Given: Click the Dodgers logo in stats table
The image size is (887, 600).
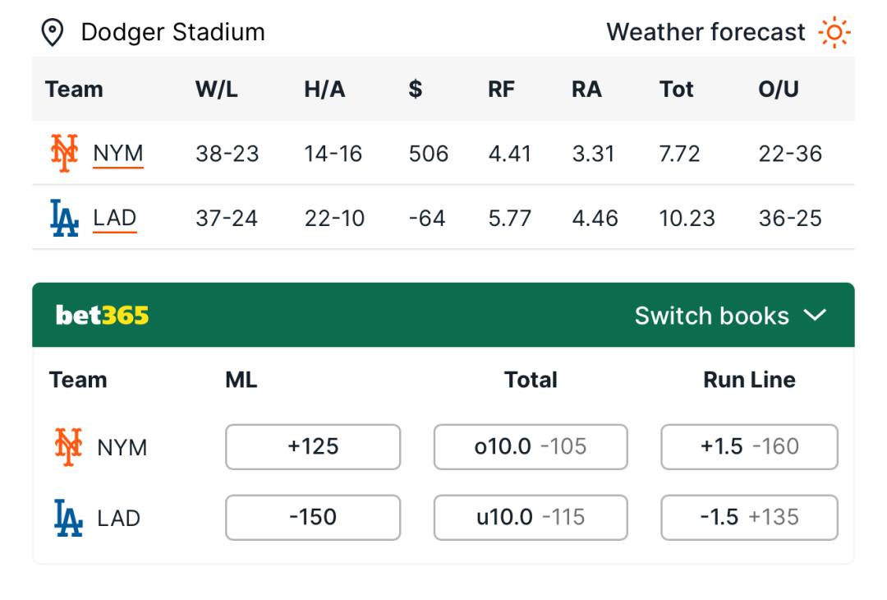Looking at the screenshot, I should (x=64, y=219).
